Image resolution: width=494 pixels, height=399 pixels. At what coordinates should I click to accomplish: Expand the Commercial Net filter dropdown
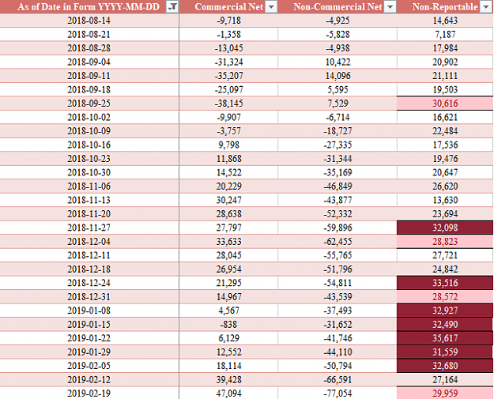[271, 6]
